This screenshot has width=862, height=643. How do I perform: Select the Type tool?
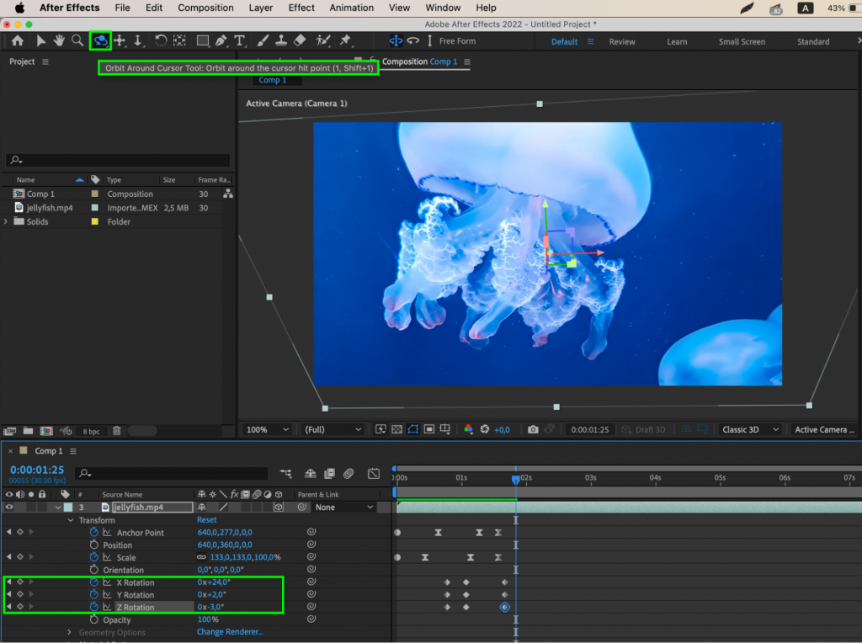240,40
